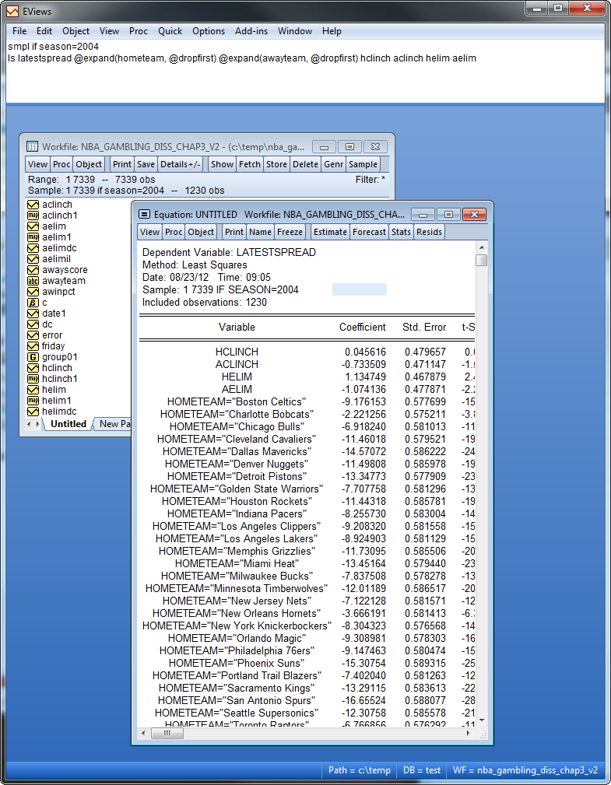Open the equation window's Proc menu
The height and width of the screenshot is (785, 611).
(174, 232)
